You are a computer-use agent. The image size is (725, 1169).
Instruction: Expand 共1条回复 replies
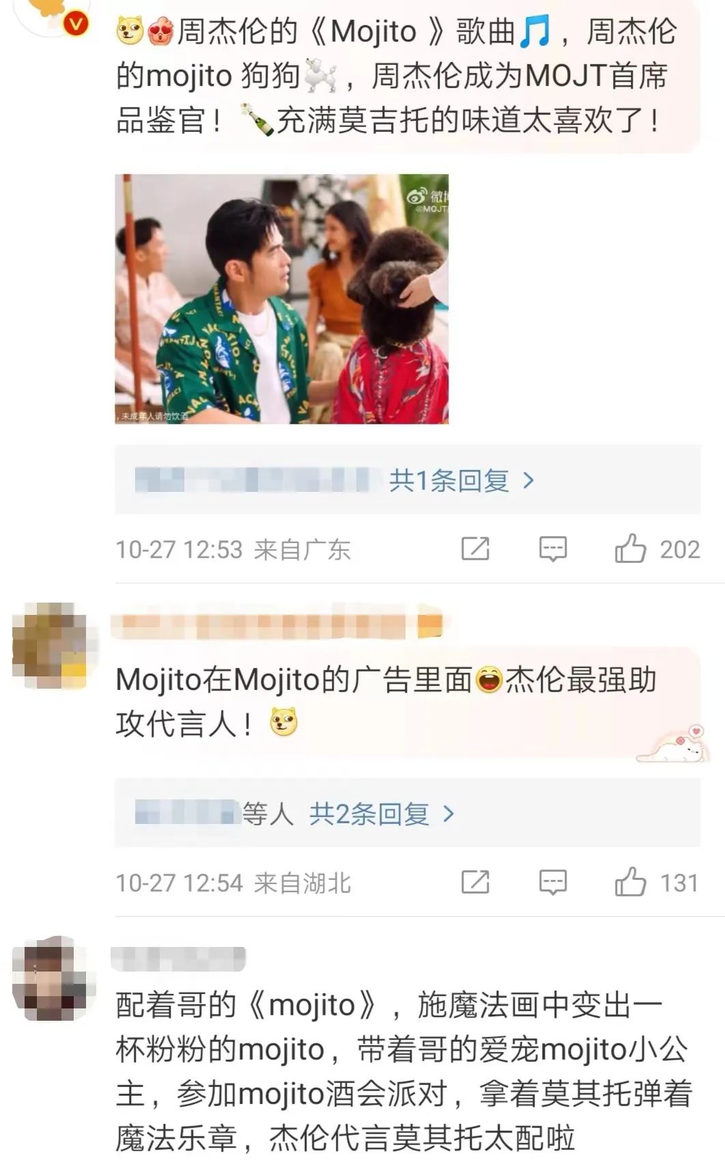tap(461, 480)
